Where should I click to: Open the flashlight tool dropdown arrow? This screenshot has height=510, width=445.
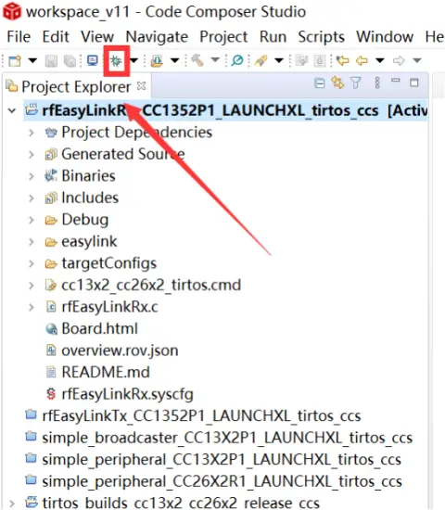click(x=279, y=60)
